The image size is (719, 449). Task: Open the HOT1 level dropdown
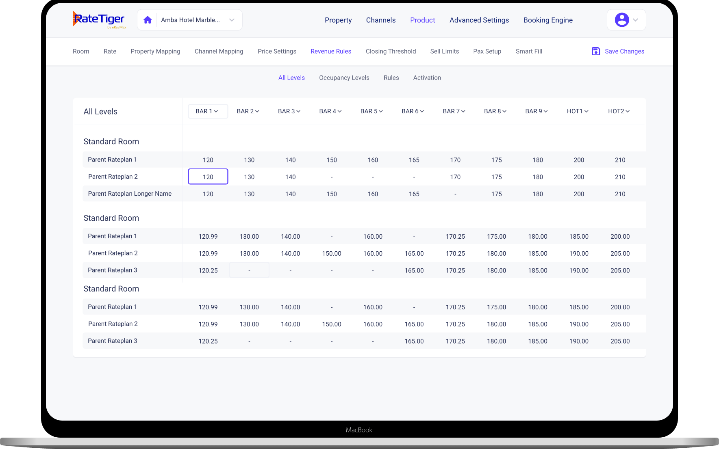578,111
